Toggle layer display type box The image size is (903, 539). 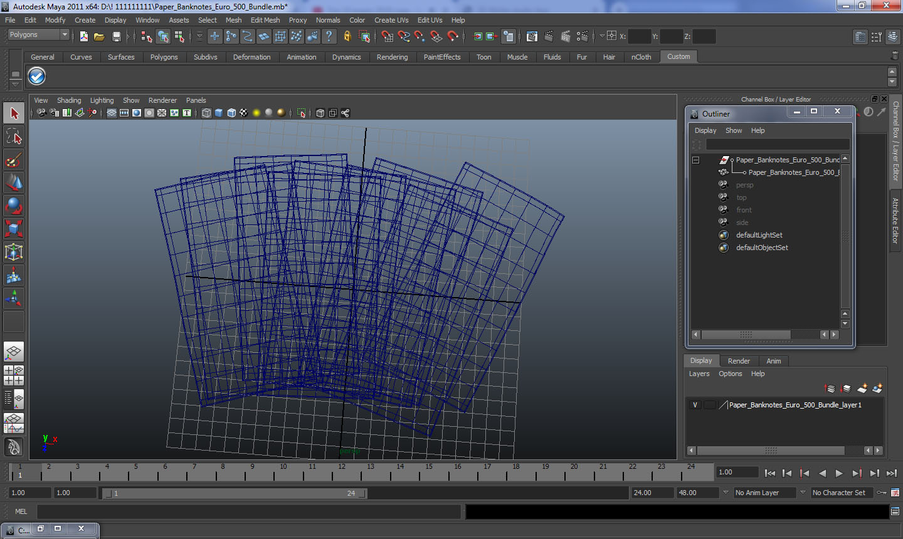[x=709, y=405]
